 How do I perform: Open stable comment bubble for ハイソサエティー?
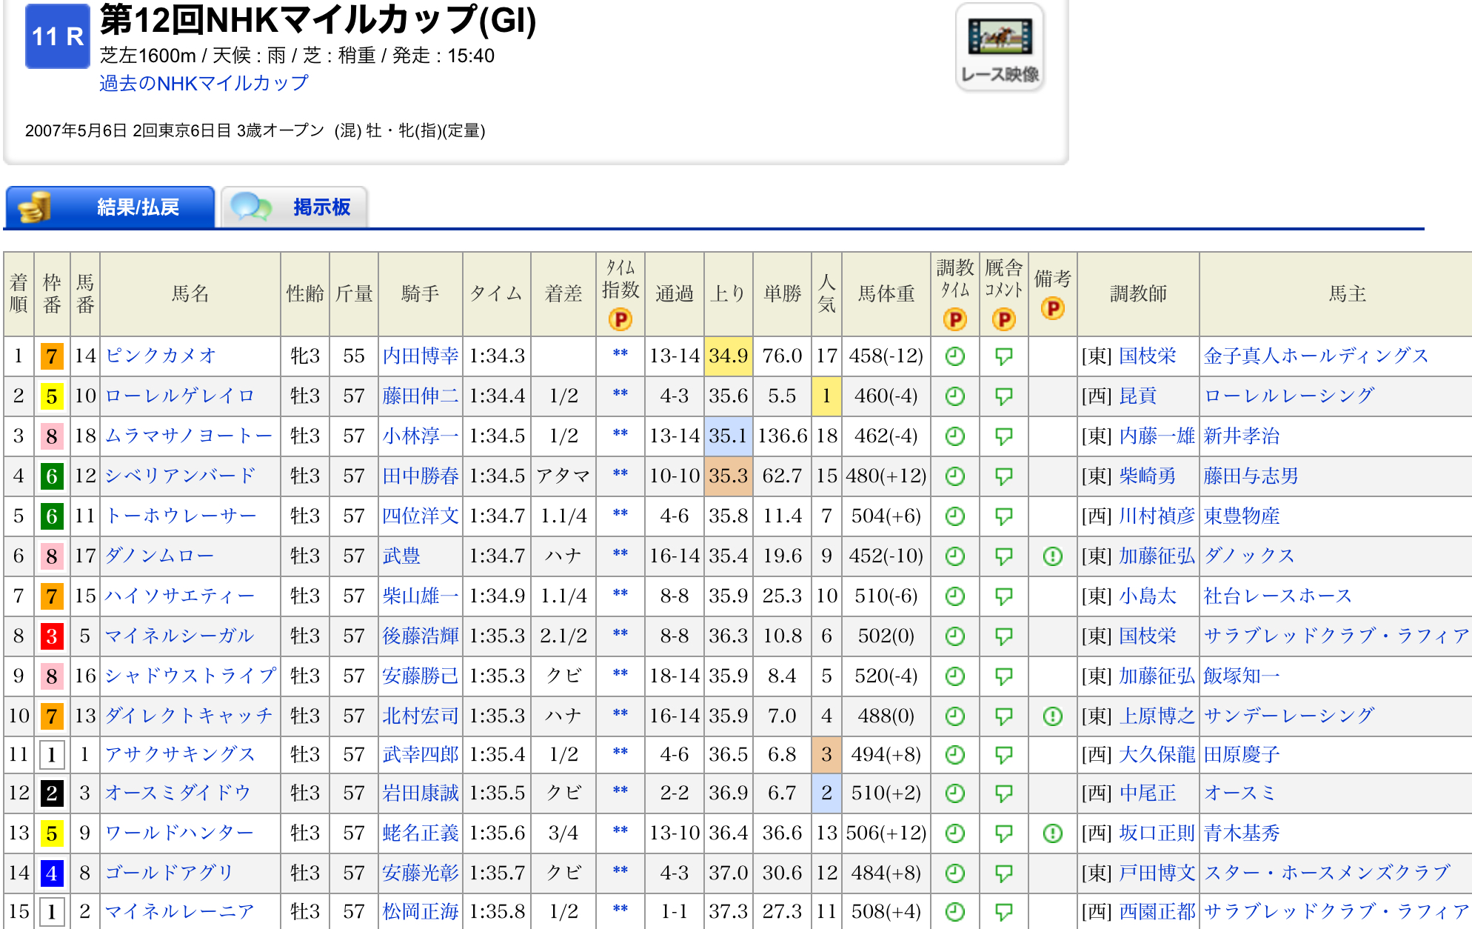pyautogui.click(x=1003, y=596)
